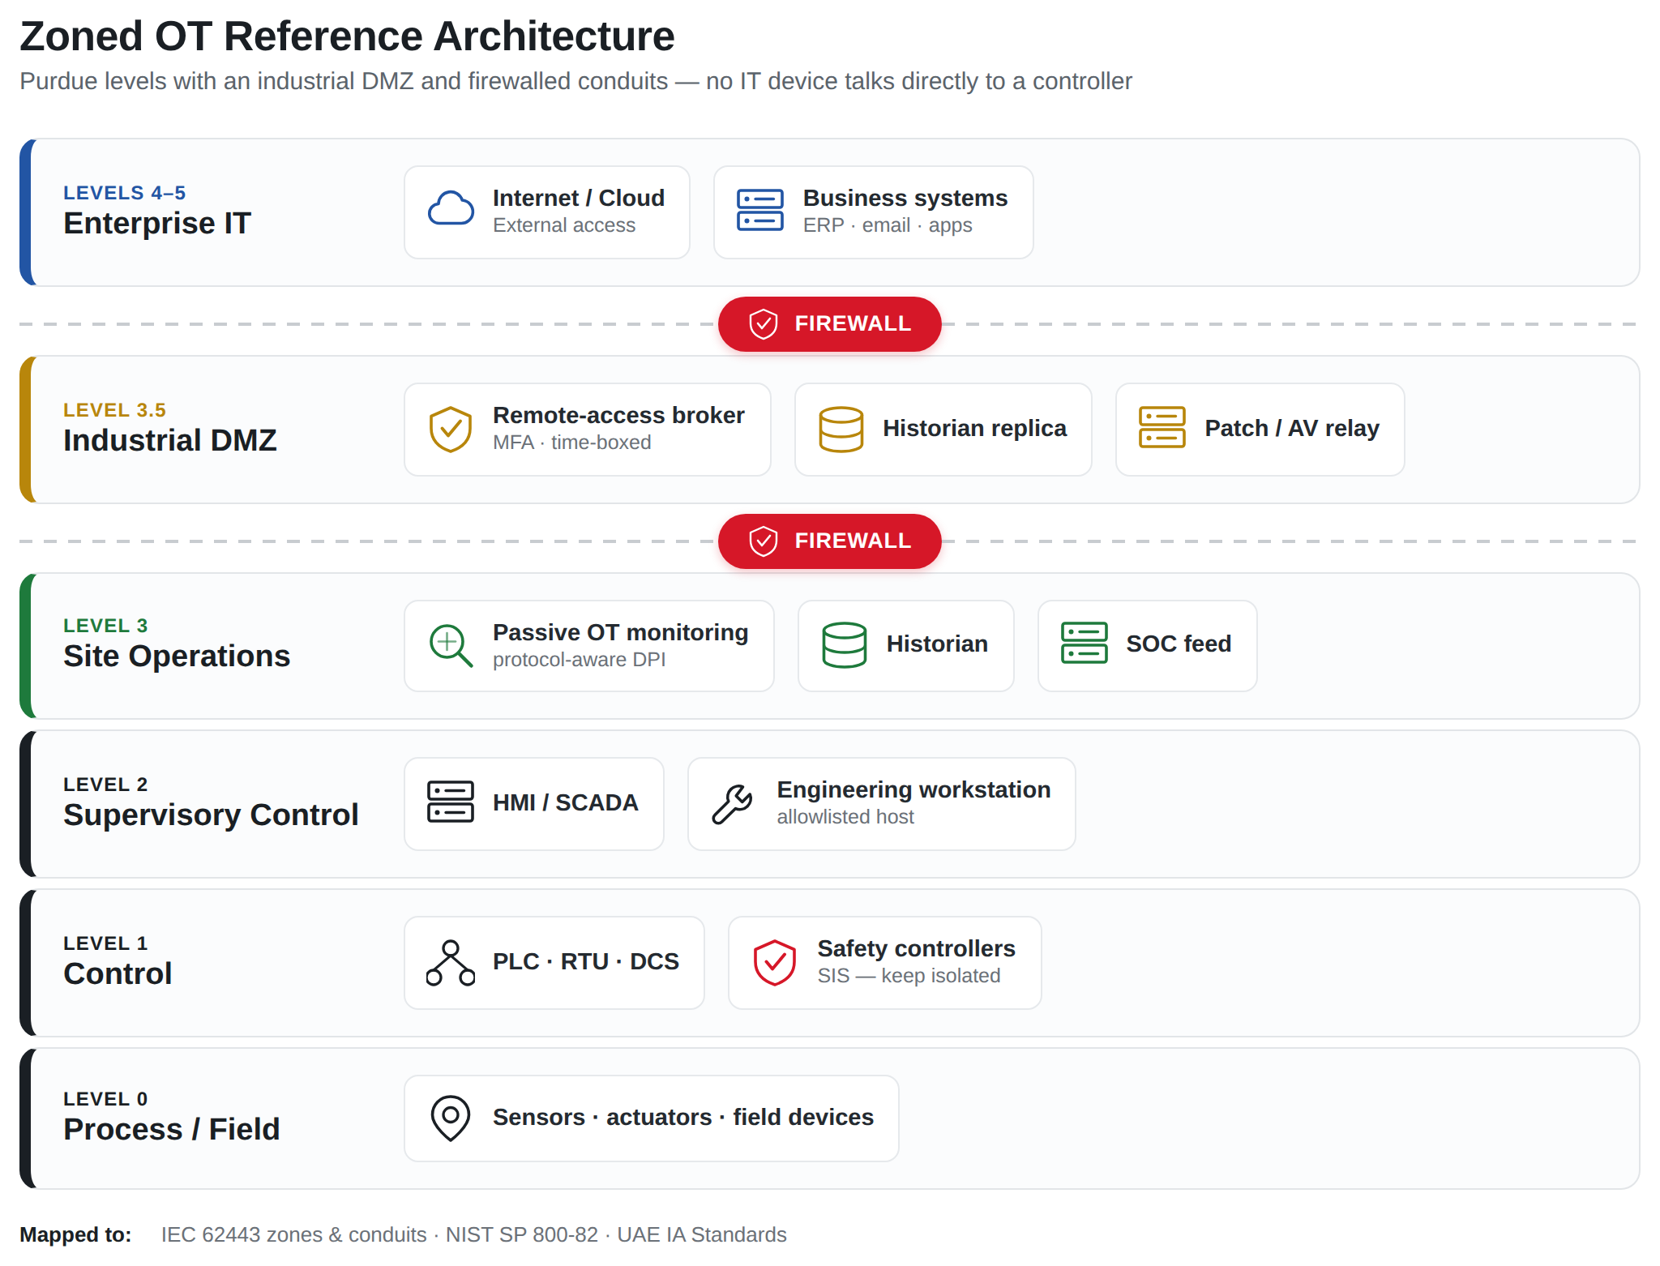The image size is (1660, 1266).
Task: Click the wrench icon for Engineering workstation
Action: click(x=733, y=804)
